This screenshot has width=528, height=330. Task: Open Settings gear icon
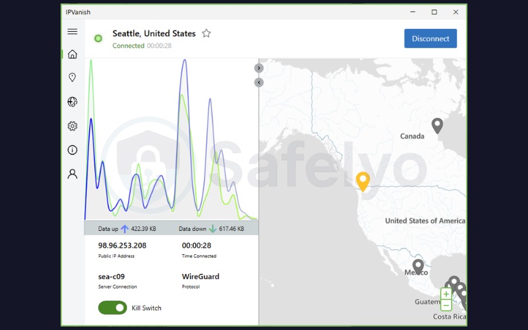pyautogui.click(x=73, y=126)
